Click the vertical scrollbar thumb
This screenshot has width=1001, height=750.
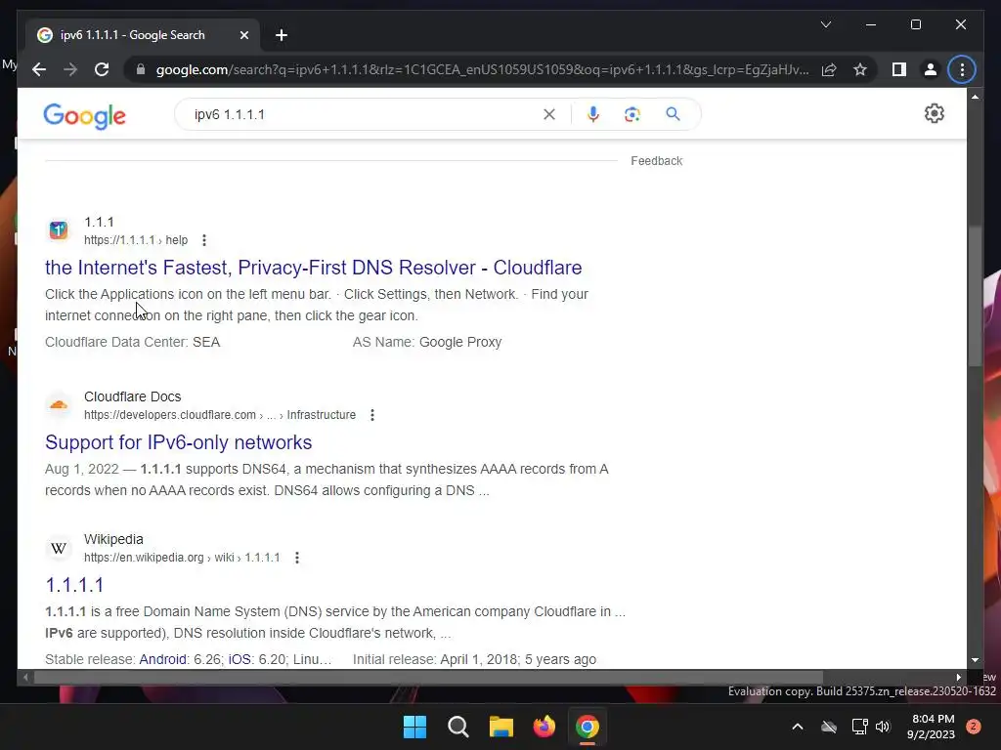975,297
